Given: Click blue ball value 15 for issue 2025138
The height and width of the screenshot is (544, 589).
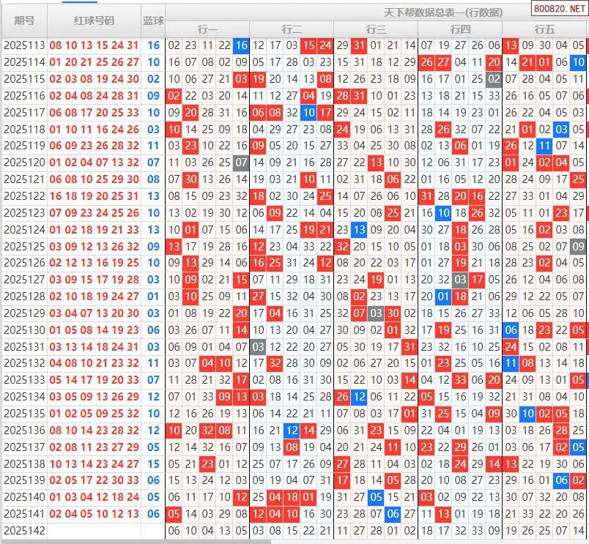Looking at the screenshot, I should (153, 464).
